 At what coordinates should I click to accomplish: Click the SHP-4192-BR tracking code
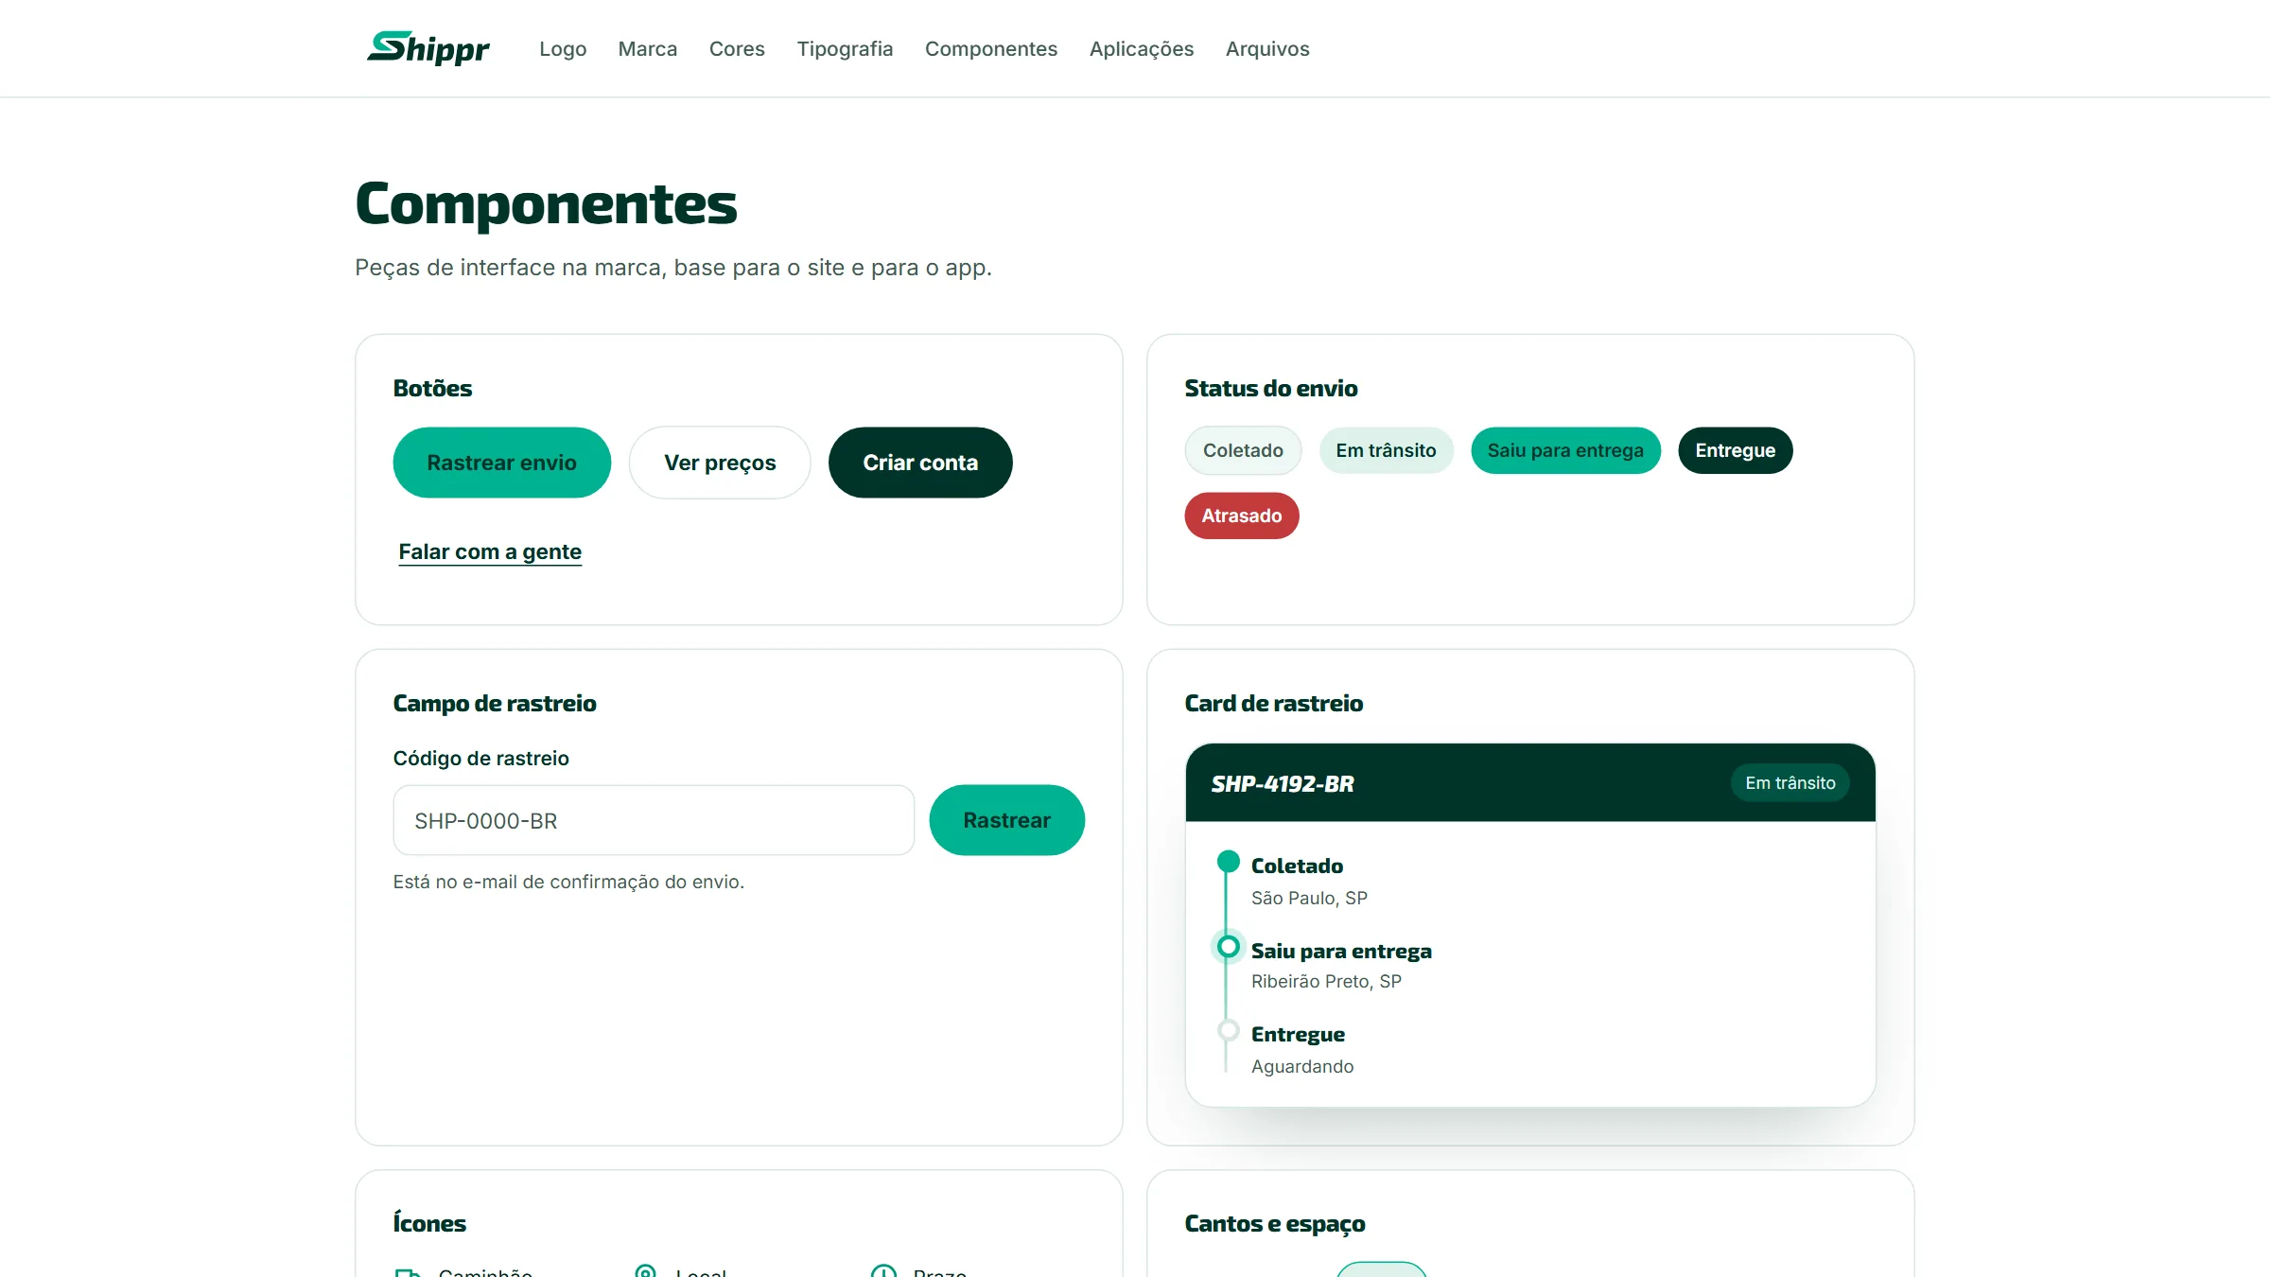pos(1283,783)
